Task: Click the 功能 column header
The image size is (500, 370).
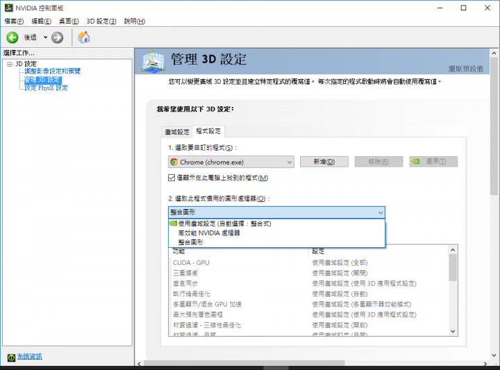Action: coord(178,251)
